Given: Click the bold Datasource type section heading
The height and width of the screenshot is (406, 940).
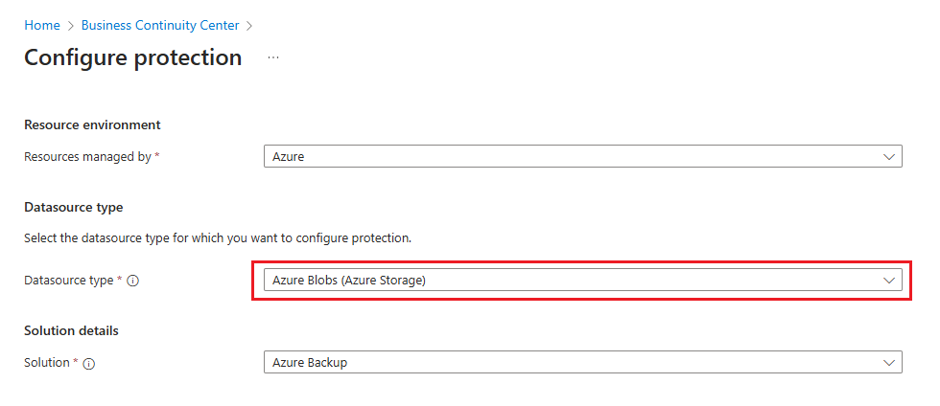Looking at the screenshot, I should pos(74,207).
